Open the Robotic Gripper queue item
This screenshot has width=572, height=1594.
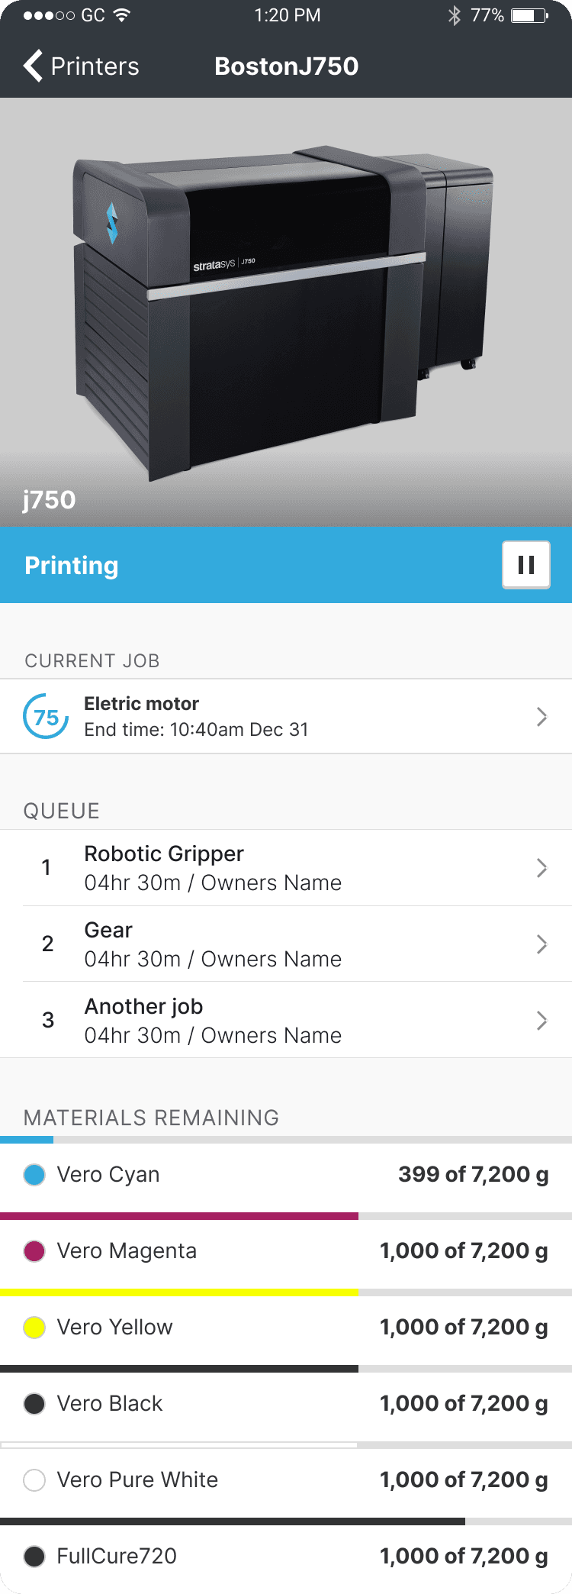pos(286,868)
